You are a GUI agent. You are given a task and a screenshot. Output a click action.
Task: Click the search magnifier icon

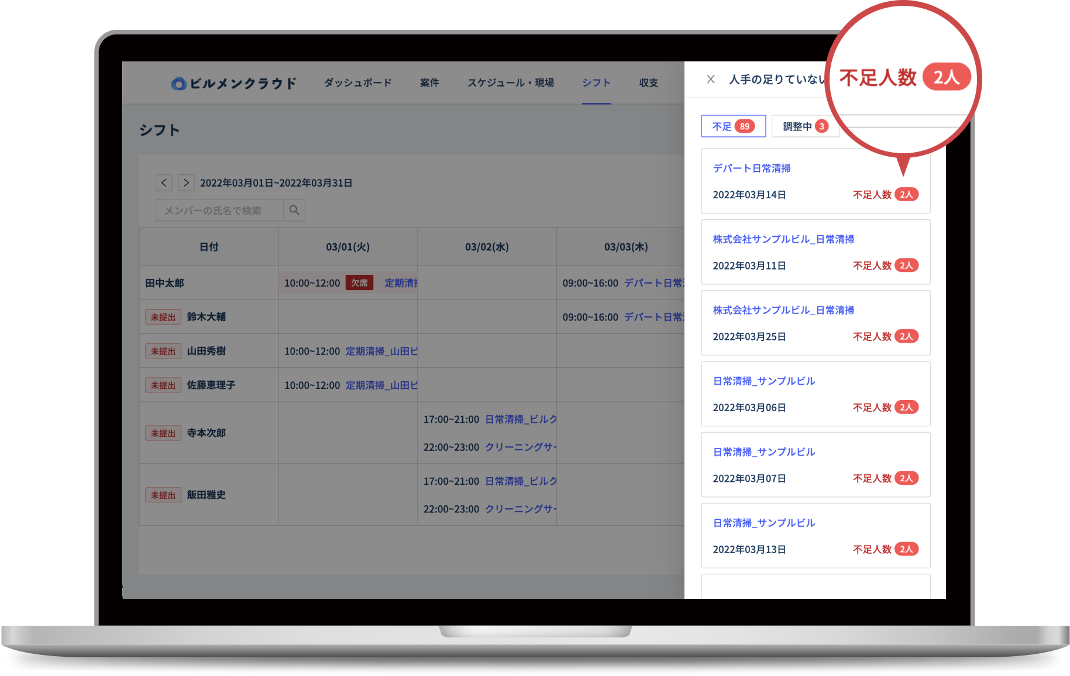[x=294, y=210]
